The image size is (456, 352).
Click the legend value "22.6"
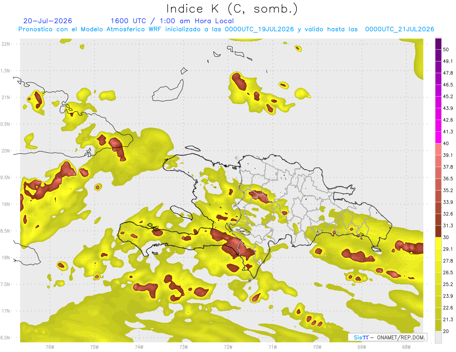point(448,308)
